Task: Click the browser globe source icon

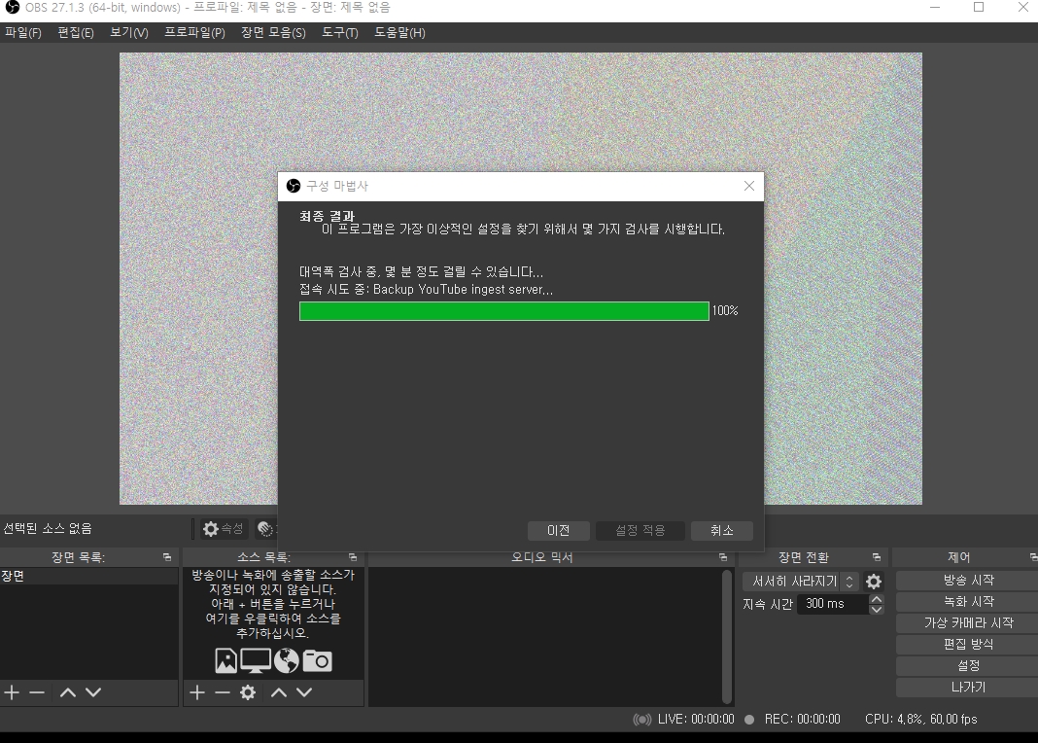Action: (287, 660)
